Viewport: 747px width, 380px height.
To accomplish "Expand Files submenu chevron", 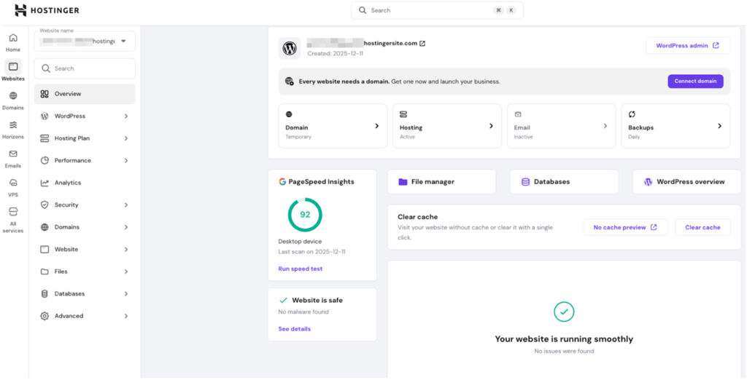I will pos(126,272).
